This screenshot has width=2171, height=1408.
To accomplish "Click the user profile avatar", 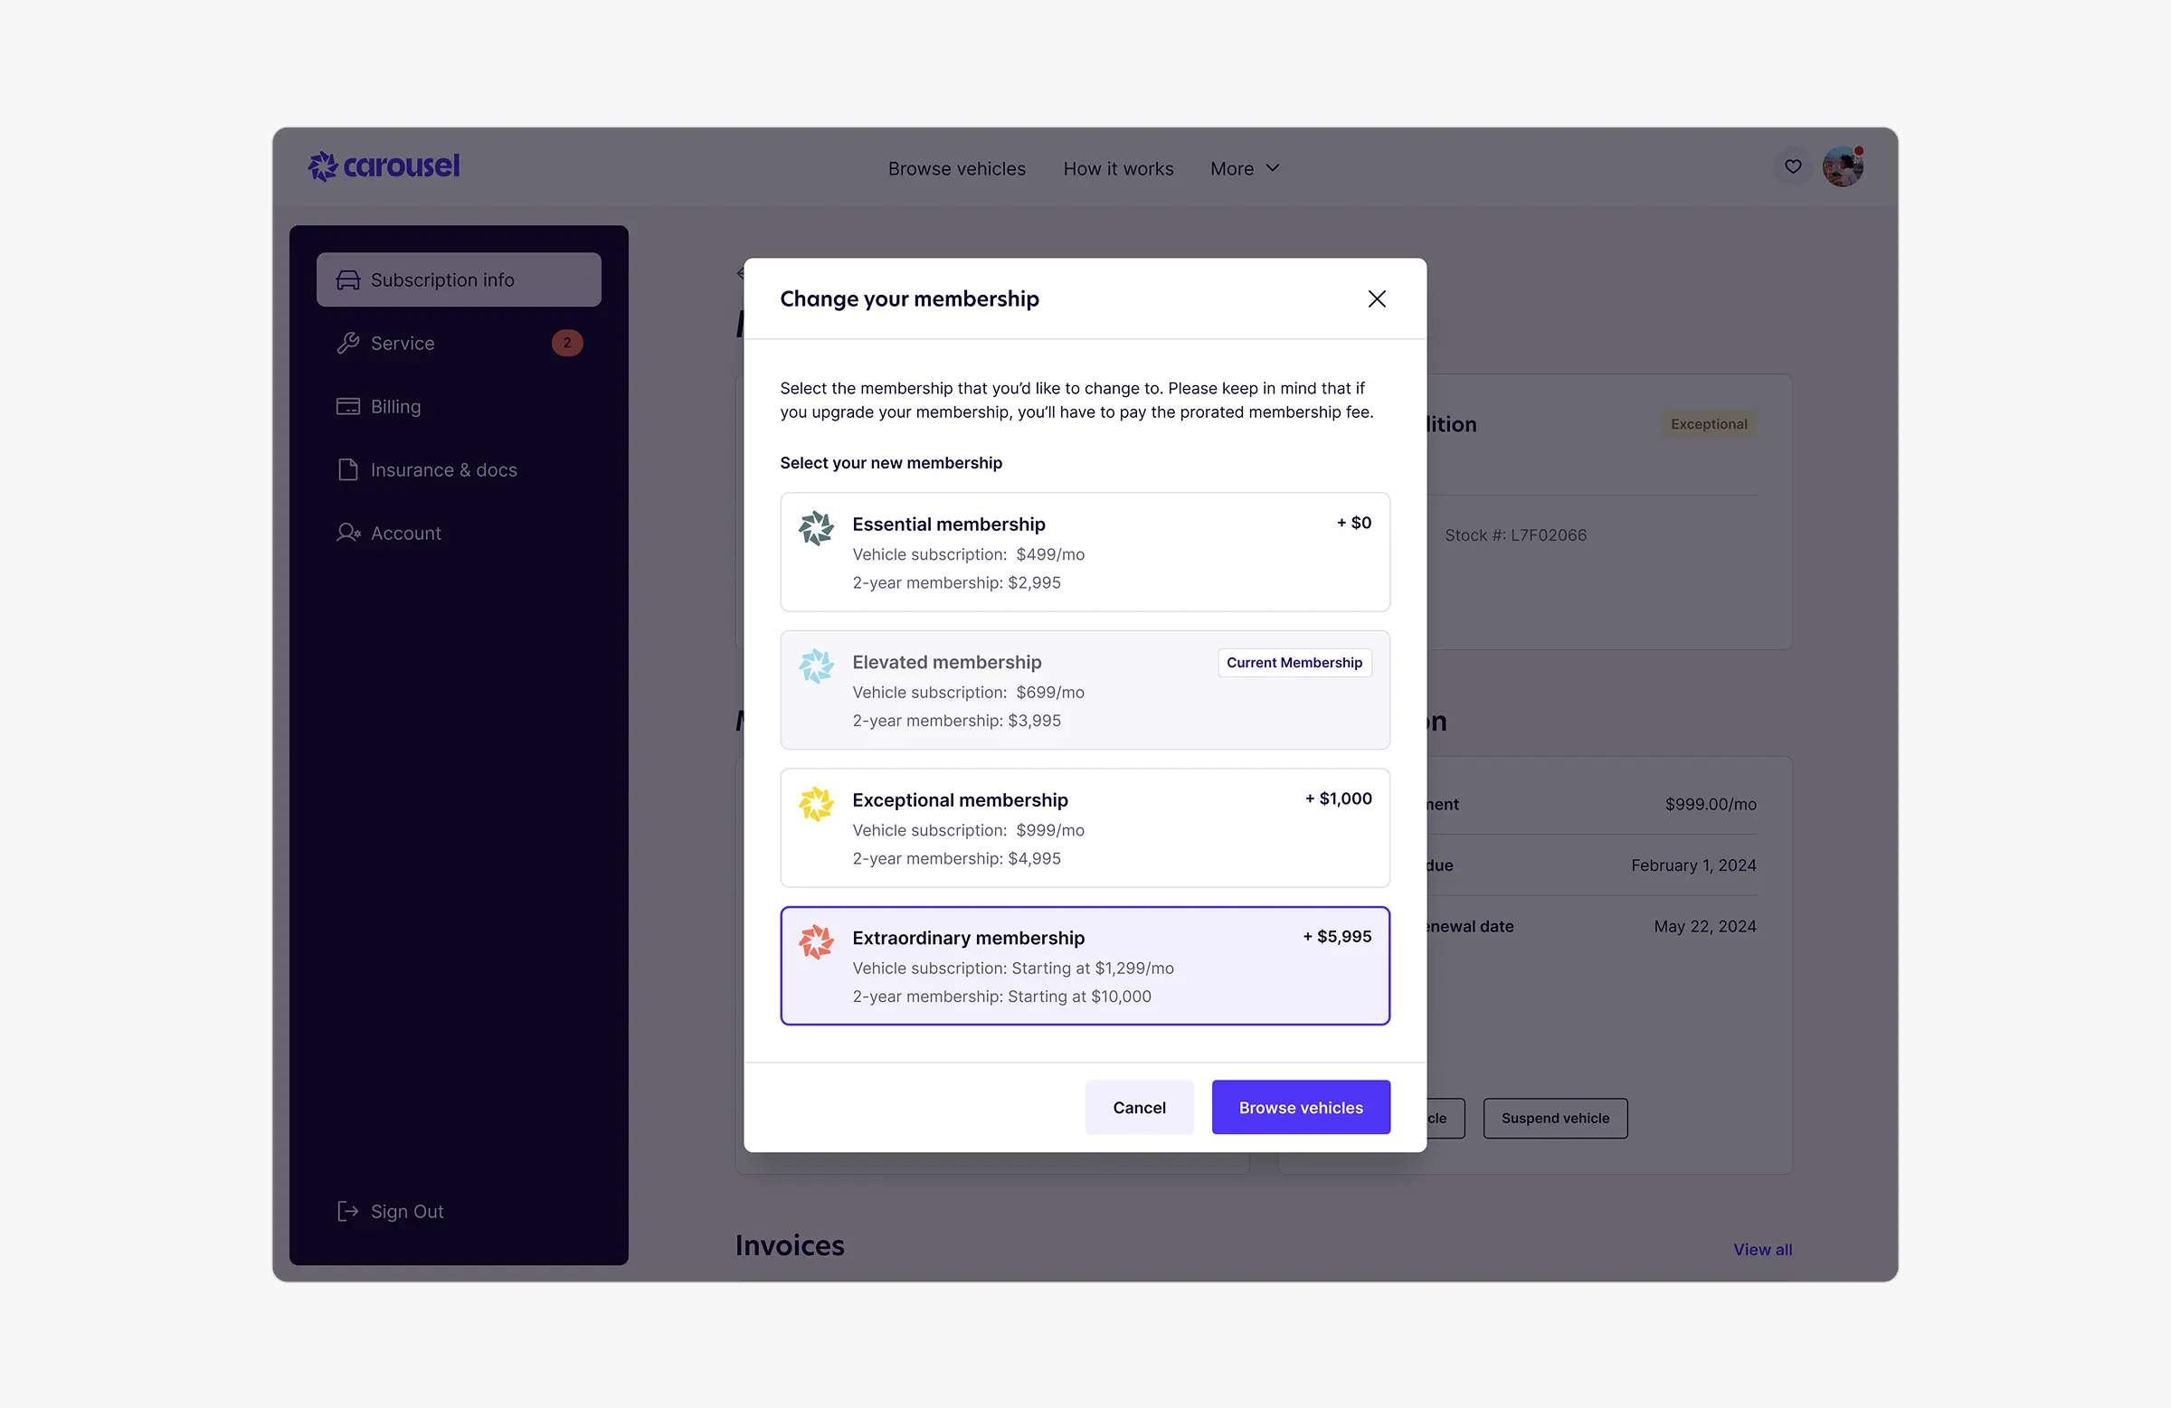I will coord(1842,167).
